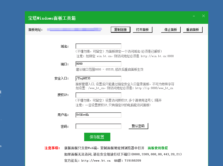Click the 复制链接 button
The image size is (223, 166).
tap(121, 30)
